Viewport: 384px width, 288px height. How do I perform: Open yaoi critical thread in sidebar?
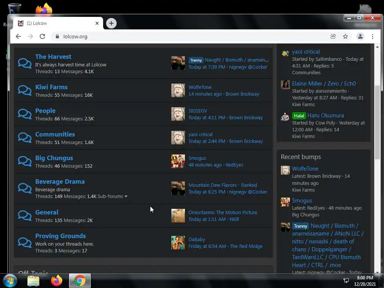click(306, 52)
